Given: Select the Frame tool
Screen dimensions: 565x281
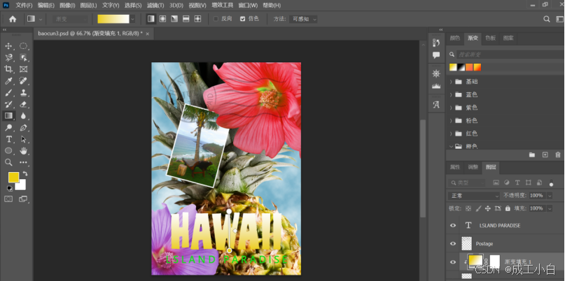Looking at the screenshot, I should (x=23, y=69).
